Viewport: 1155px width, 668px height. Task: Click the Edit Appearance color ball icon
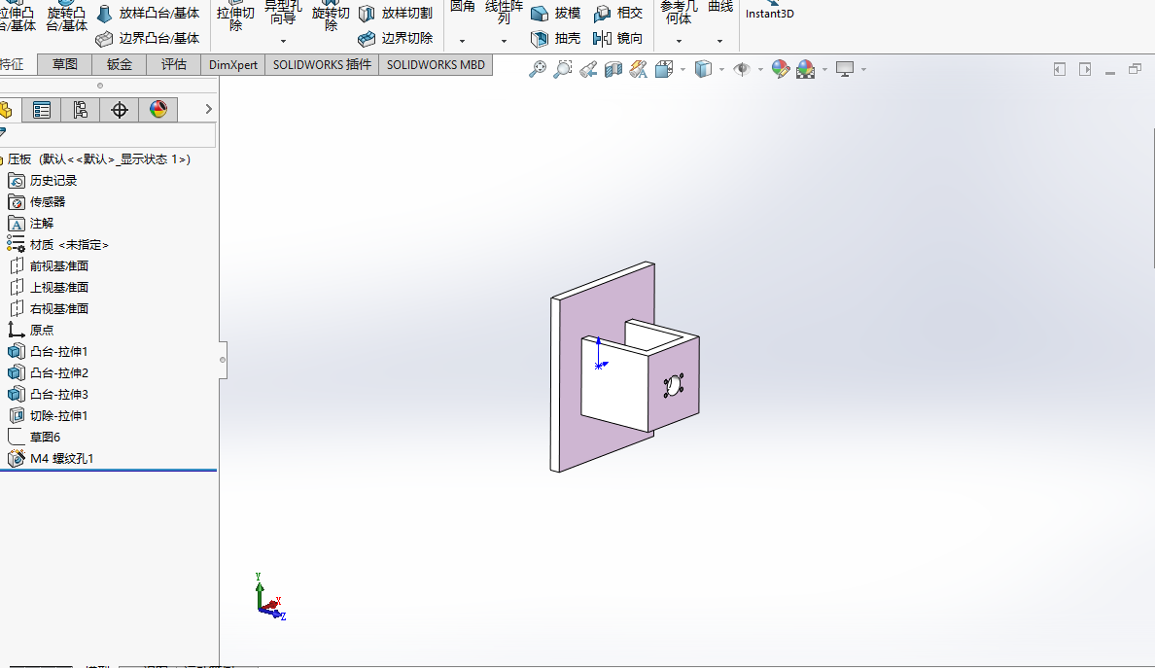coord(780,69)
